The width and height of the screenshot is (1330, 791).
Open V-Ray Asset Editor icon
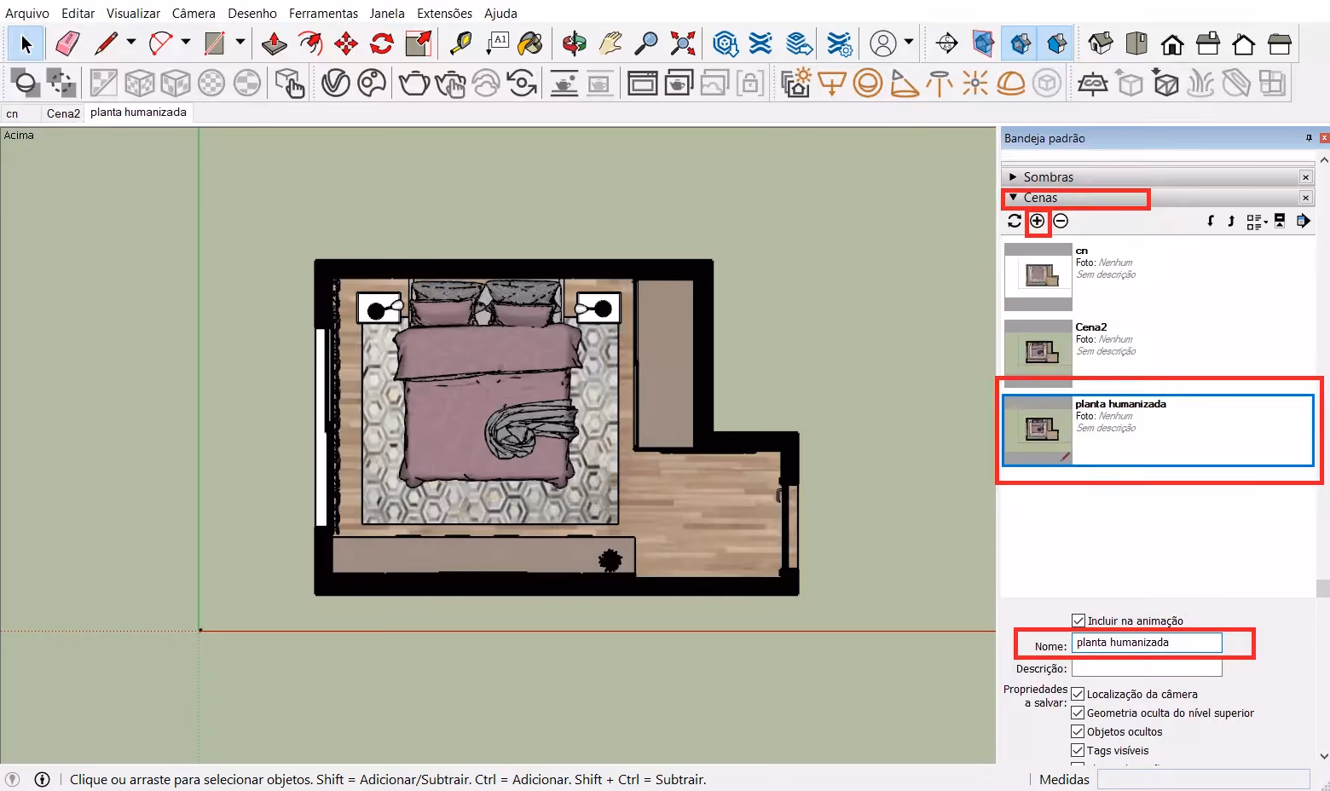point(336,83)
